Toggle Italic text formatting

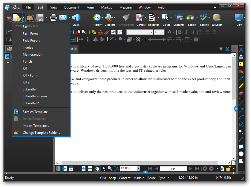[186, 32]
